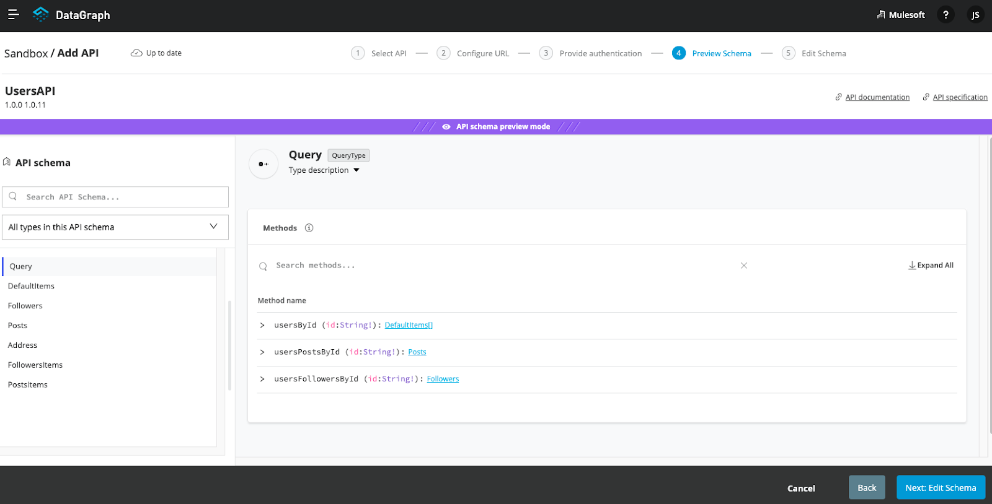Go to step 2 Configure URL

(x=473, y=53)
